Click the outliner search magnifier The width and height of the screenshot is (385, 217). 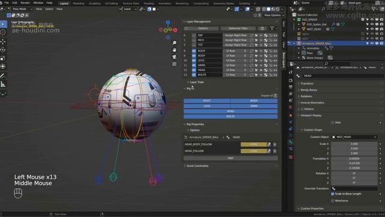click(x=324, y=9)
